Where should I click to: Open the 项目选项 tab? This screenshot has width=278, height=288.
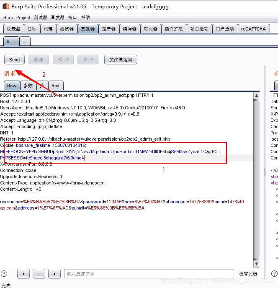click(x=199, y=29)
